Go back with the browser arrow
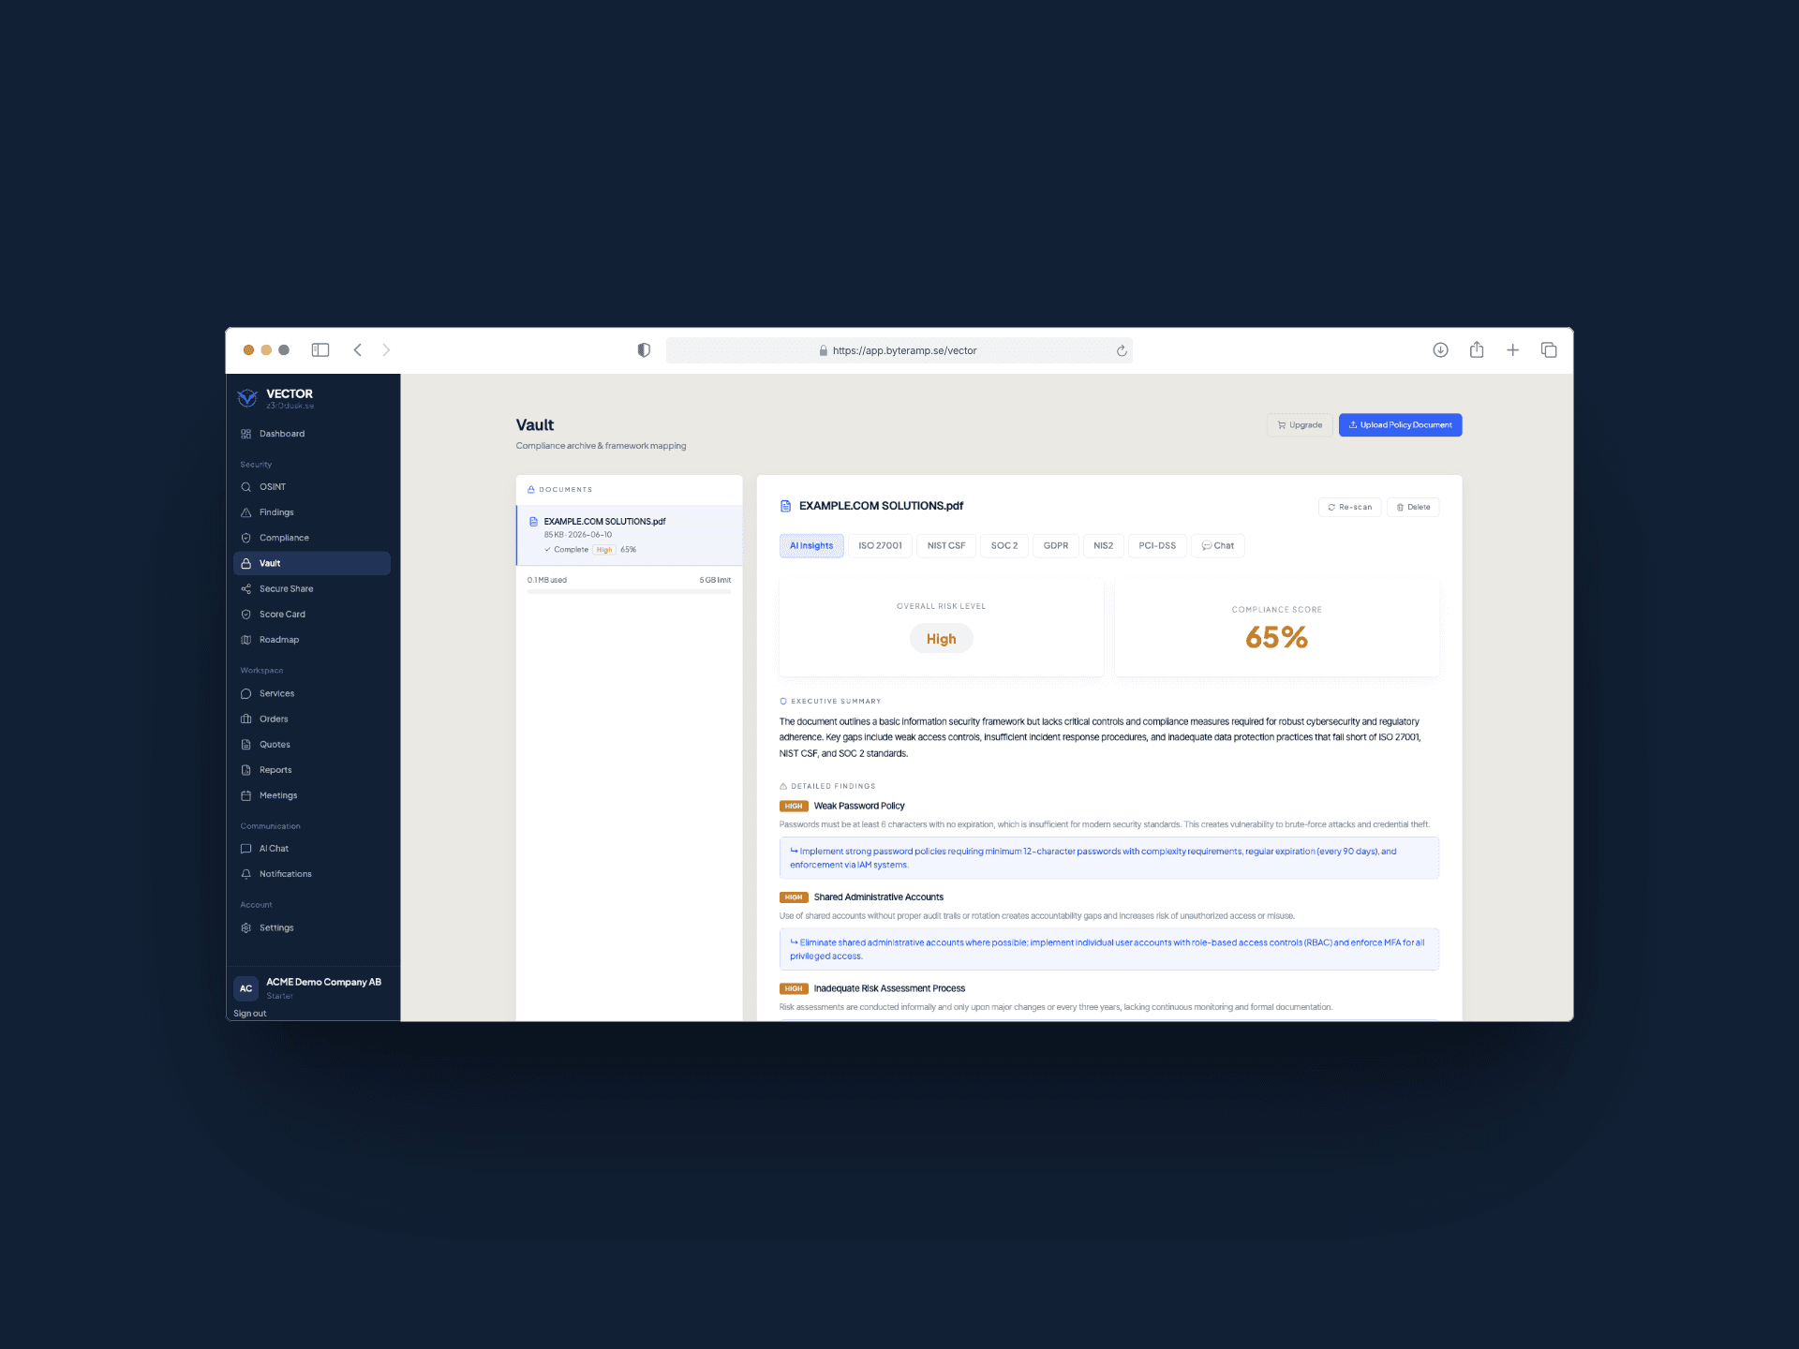 click(x=357, y=349)
